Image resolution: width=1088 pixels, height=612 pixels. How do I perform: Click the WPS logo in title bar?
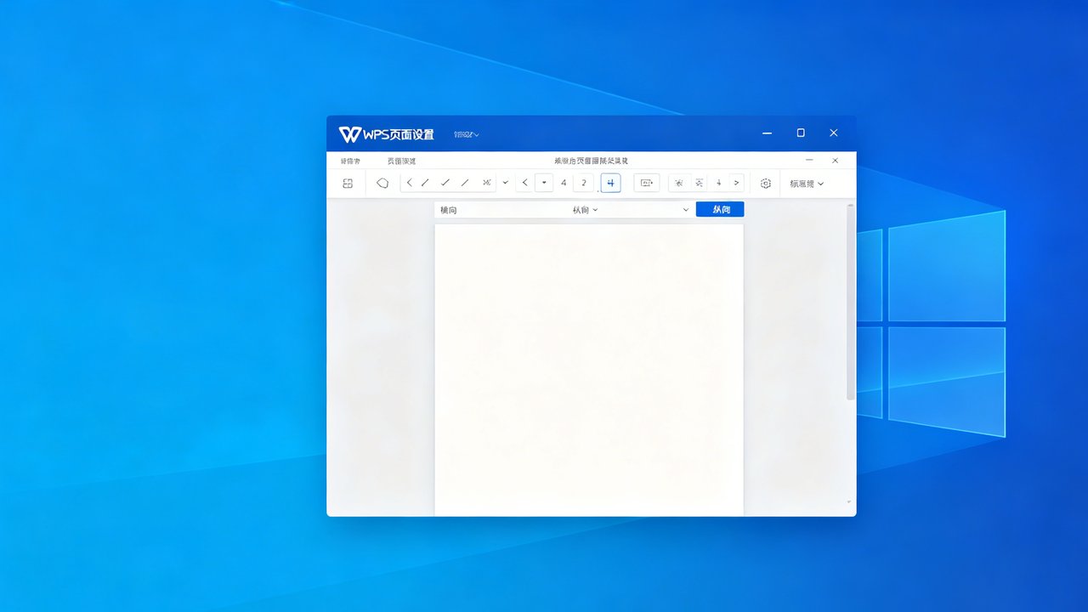pos(349,134)
